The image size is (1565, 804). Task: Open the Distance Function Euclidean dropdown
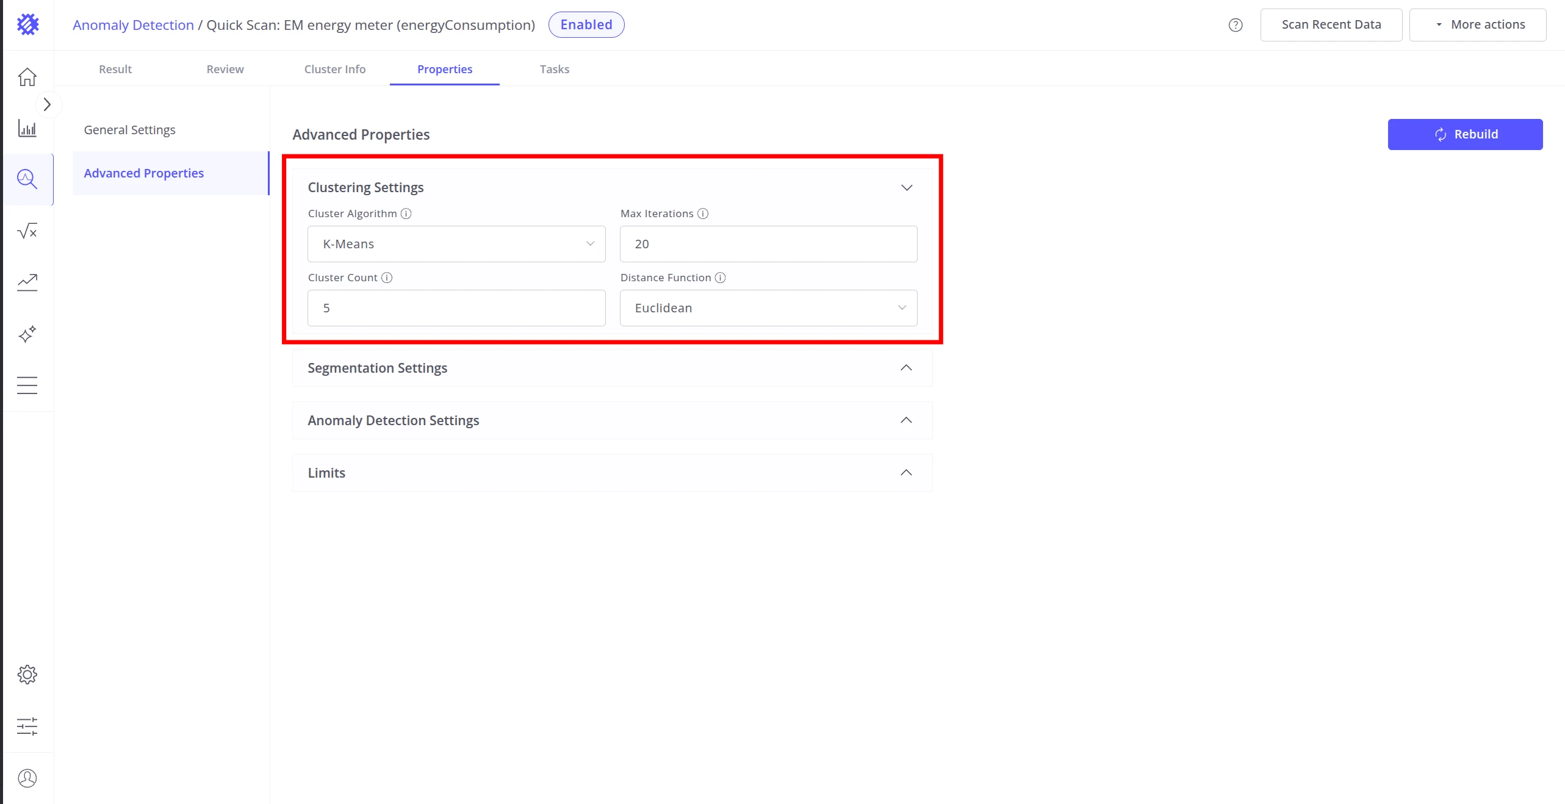pyautogui.click(x=768, y=308)
